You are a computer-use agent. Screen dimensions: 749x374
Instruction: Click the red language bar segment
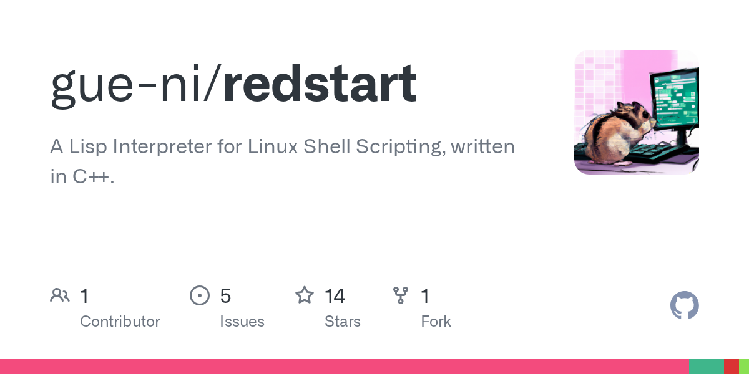(x=731, y=367)
